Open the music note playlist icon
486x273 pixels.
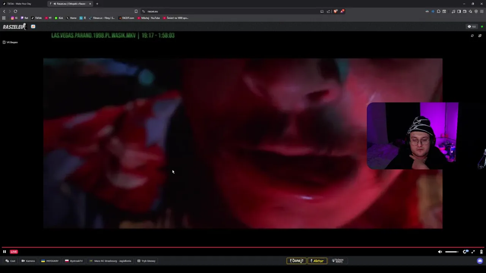pos(453,11)
